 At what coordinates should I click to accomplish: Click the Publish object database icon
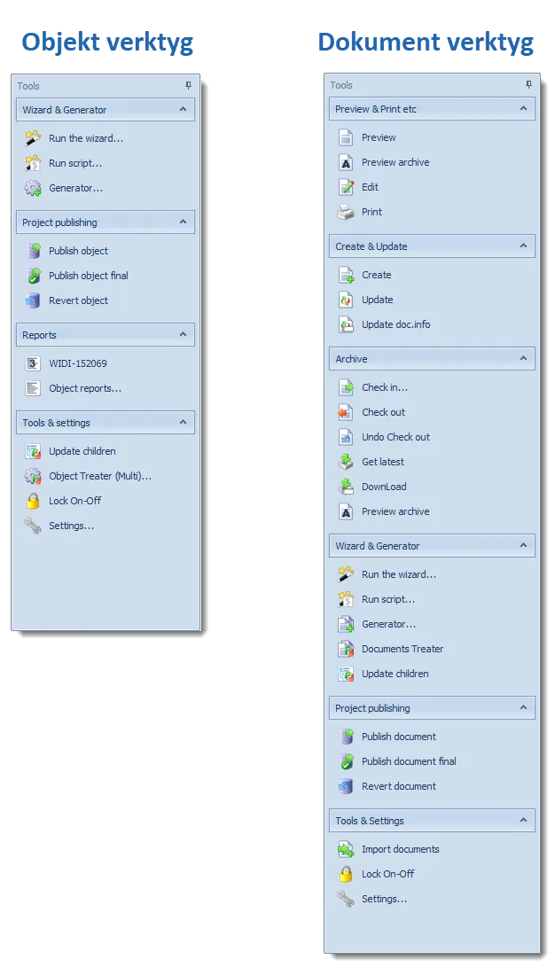[x=33, y=250]
